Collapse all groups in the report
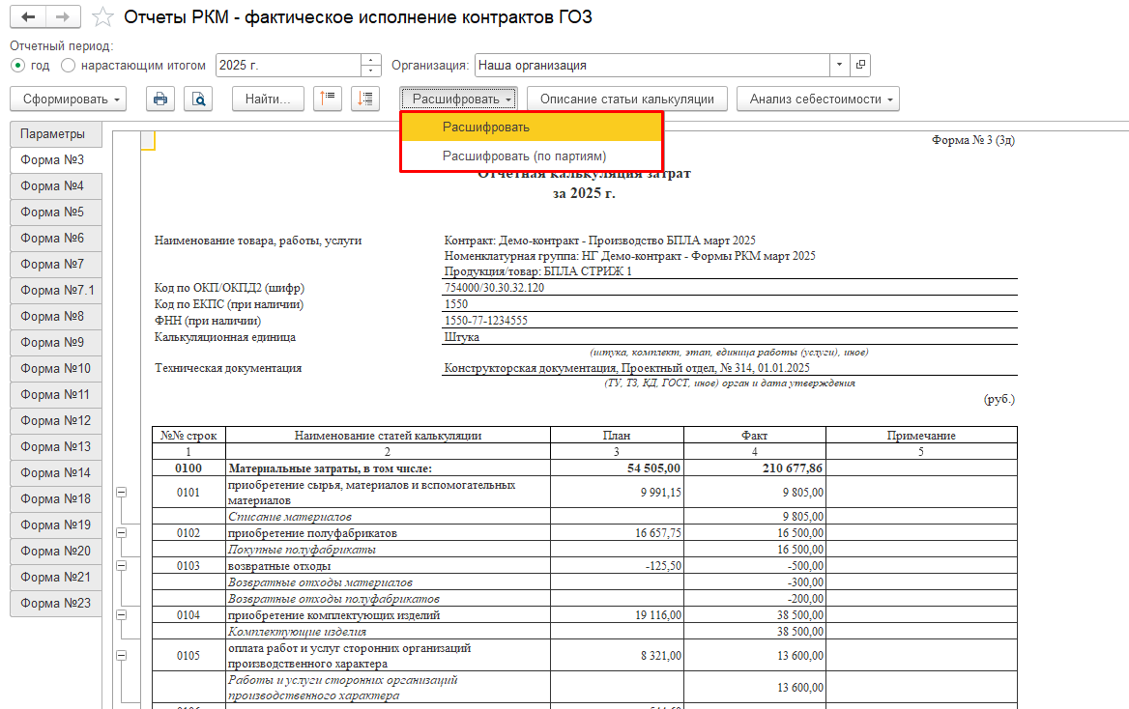 [x=328, y=99]
